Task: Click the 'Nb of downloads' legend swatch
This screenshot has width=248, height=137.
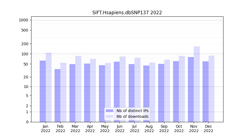Action: (x=109, y=116)
